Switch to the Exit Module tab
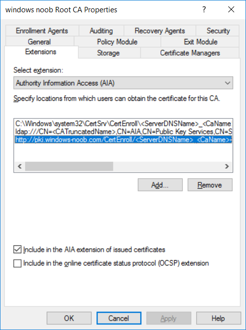Image resolution: width=246 pixels, height=330 pixels. [200, 41]
